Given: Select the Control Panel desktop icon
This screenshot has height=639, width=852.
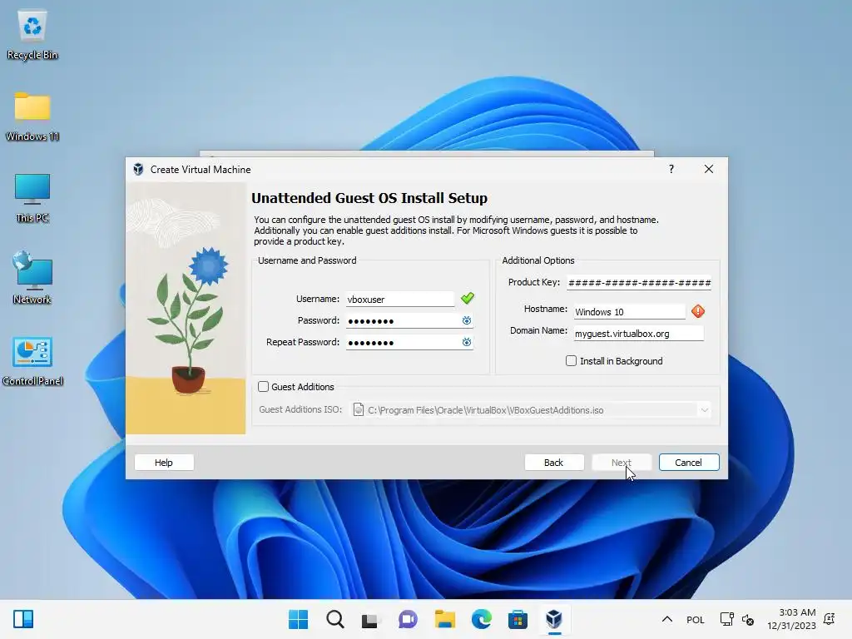Looking at the screenshot, I should 32,361.
